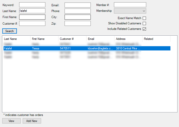This screenshot has width=179, height=127.
Task: Focus the Keyword input field
Action: pyautogui.click(x=32, y=5)
